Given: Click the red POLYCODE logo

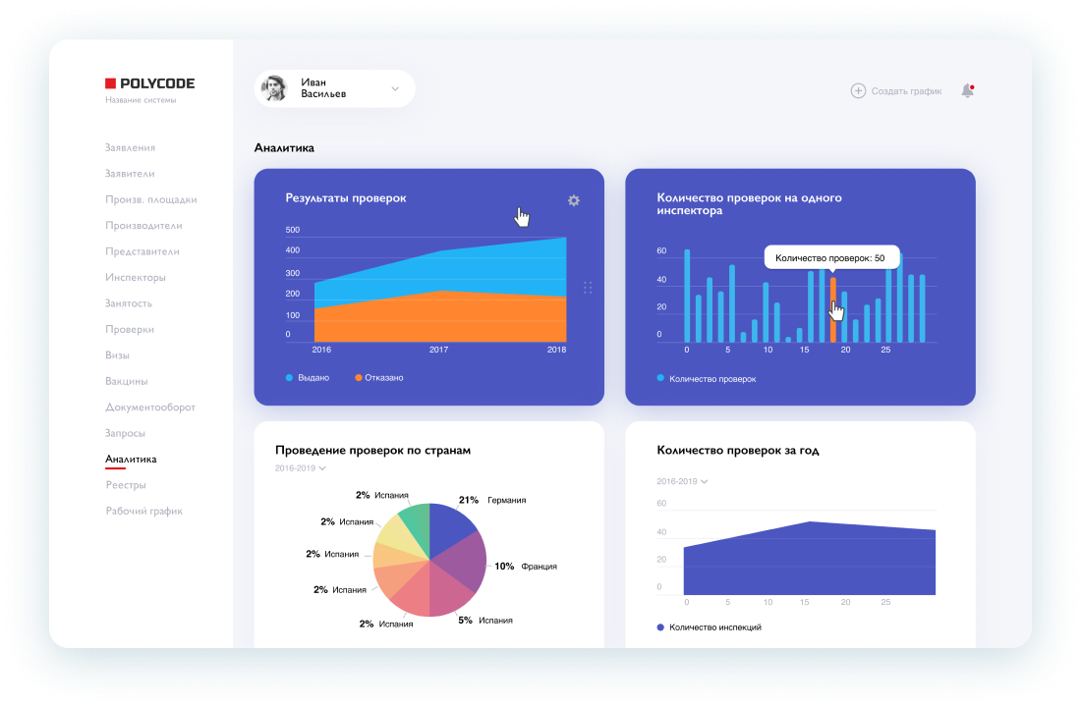Looking at the screenshot, I should click(110, 83).
